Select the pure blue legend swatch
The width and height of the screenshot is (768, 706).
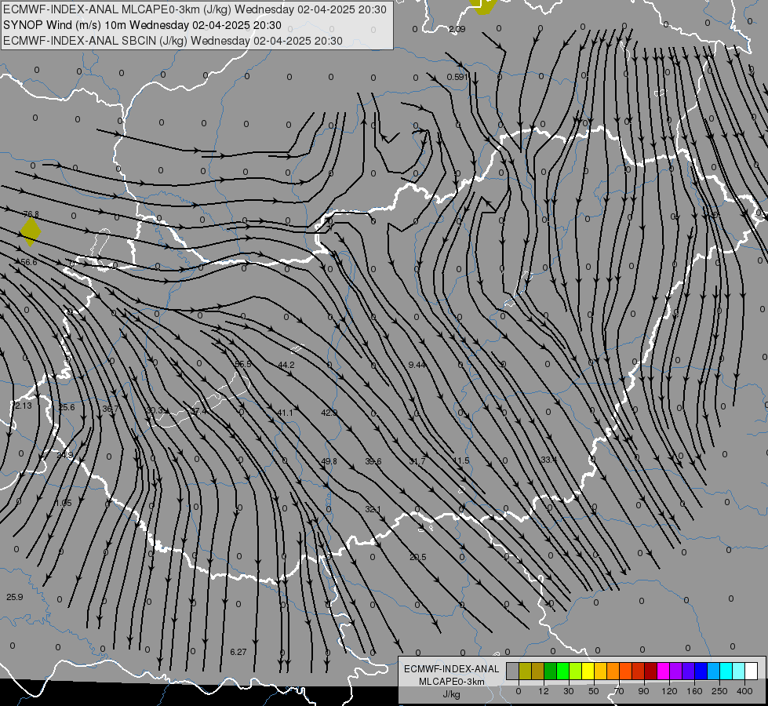coord(701,671)
